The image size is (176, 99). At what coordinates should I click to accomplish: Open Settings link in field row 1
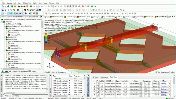(x=164, y=84)
